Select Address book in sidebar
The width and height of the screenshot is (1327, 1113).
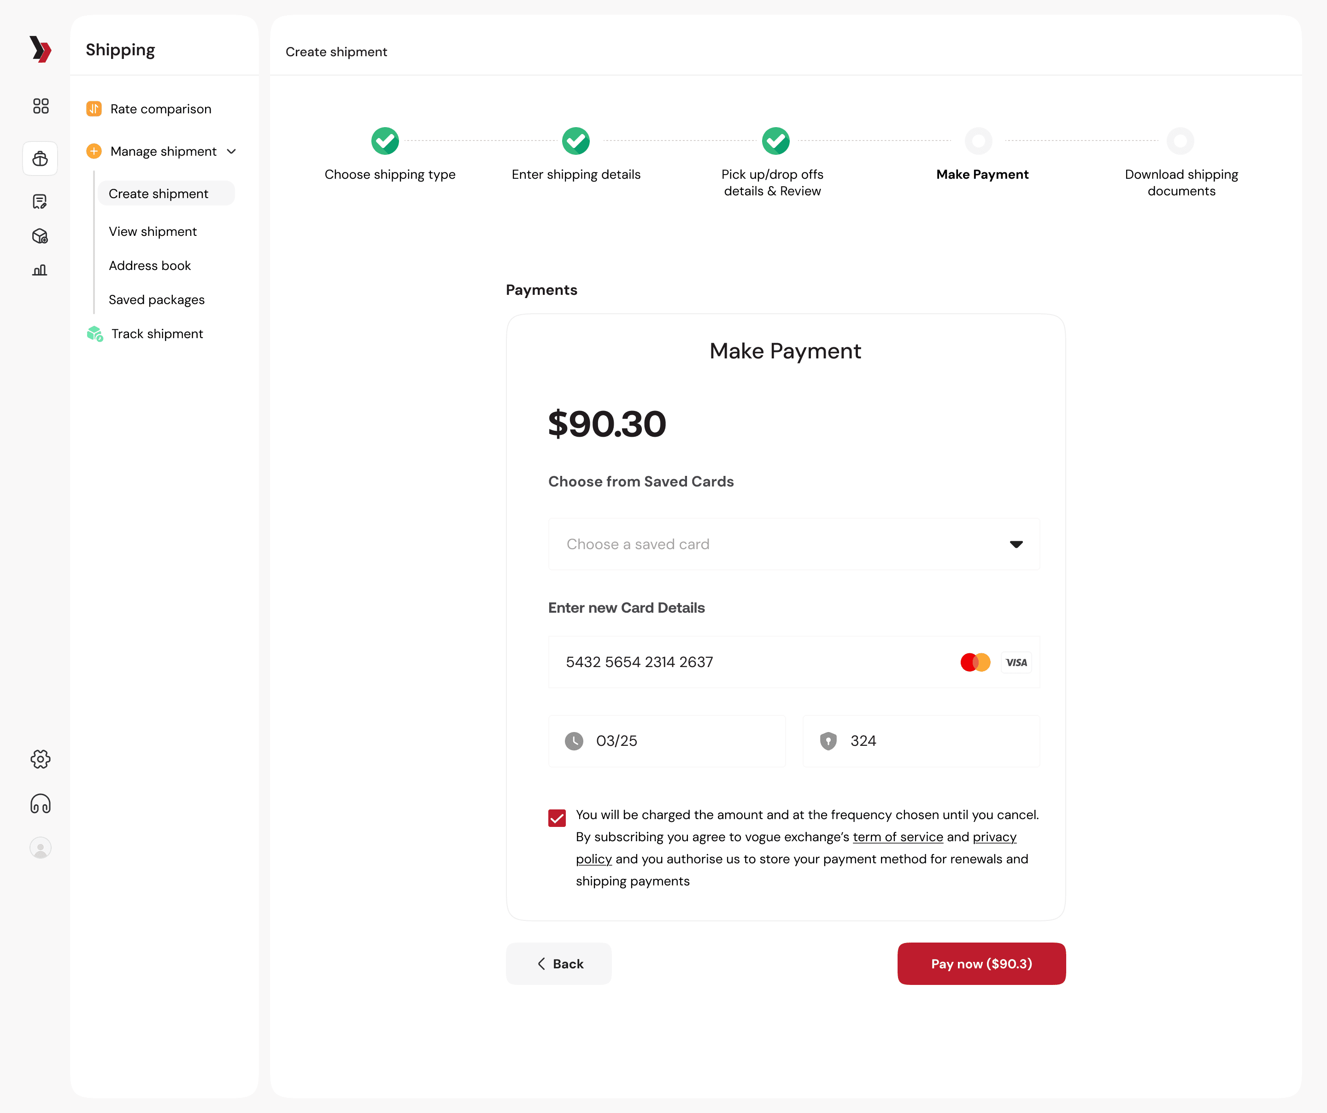[x=150, y=266]
